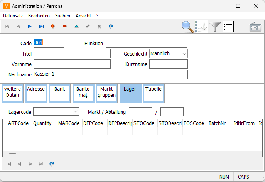The width and height of the screenshot is (265, 182).
Task: Open the filter funnel icon
Action: [215, 26]
